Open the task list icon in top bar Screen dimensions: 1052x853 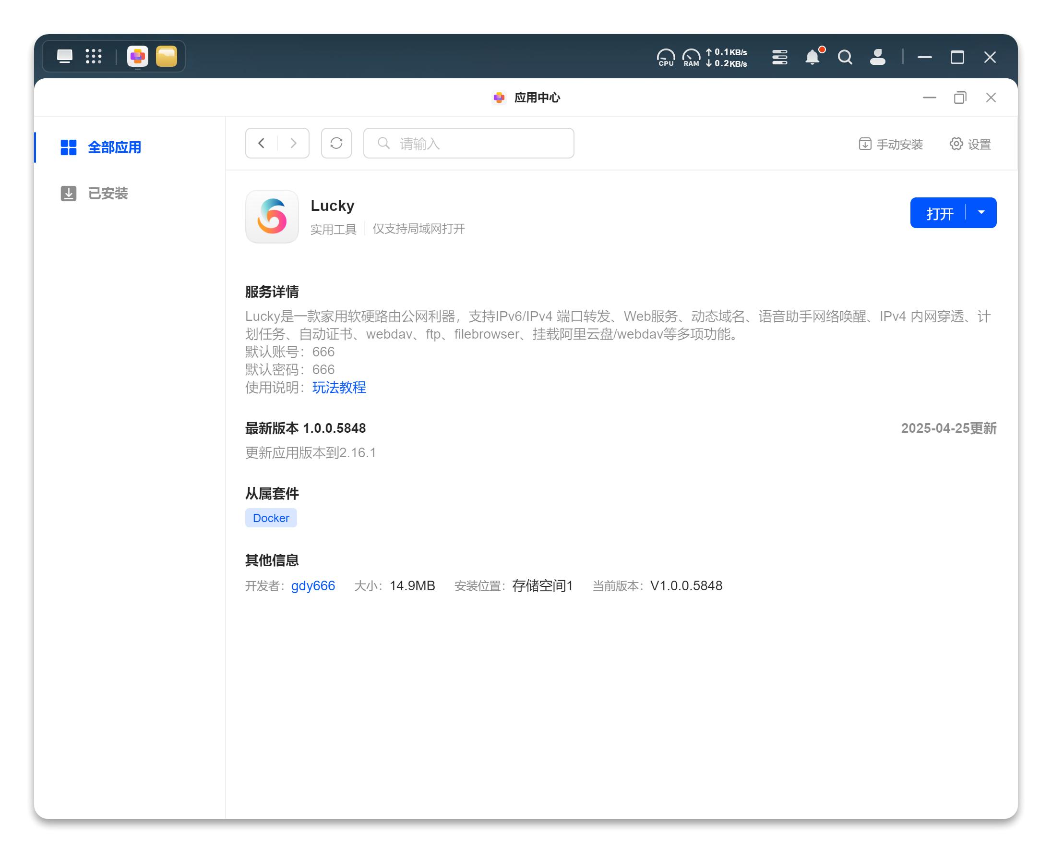click(x=779, y=57)
